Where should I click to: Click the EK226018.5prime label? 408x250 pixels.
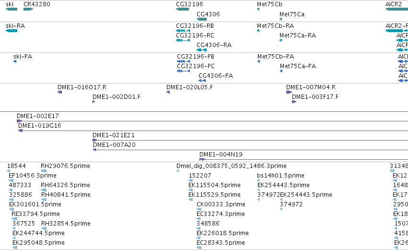[223, 233]
